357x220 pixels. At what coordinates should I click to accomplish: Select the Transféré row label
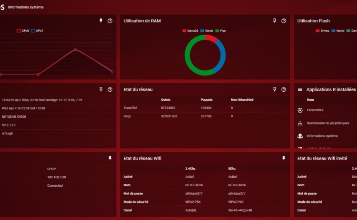click(130, 108)
